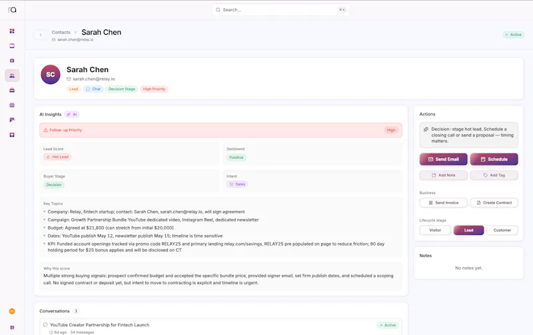Image resolution: width=533 pixels, height=335 pixels.
Task: Set lifecycle stage to Customer
Action: point(502,230)
